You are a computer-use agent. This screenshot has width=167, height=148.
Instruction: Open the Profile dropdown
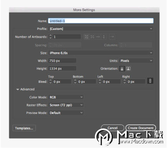(x=101, y=29)
